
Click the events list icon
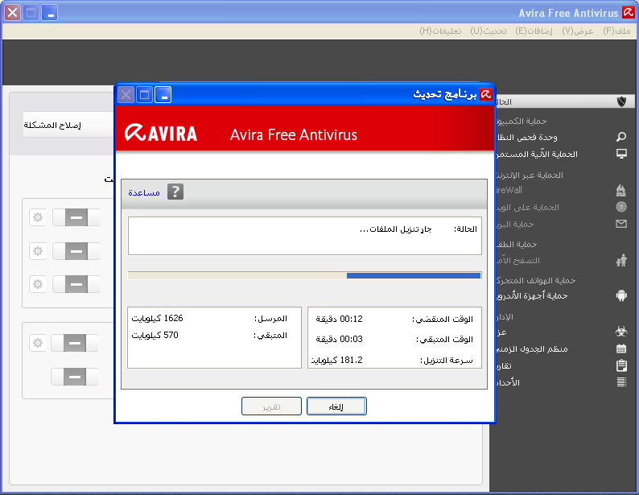[x=621, y=382]
